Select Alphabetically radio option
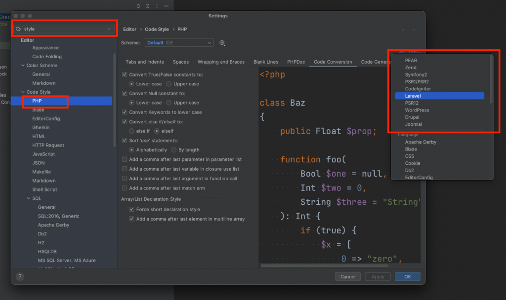This screenshot has height=300, width=506. [x=131, y=150]
